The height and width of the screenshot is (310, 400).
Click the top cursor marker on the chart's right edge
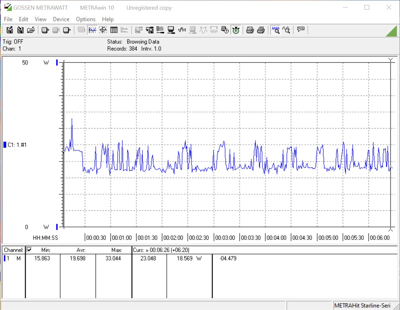pyautogui.click(x=391, y=60)
